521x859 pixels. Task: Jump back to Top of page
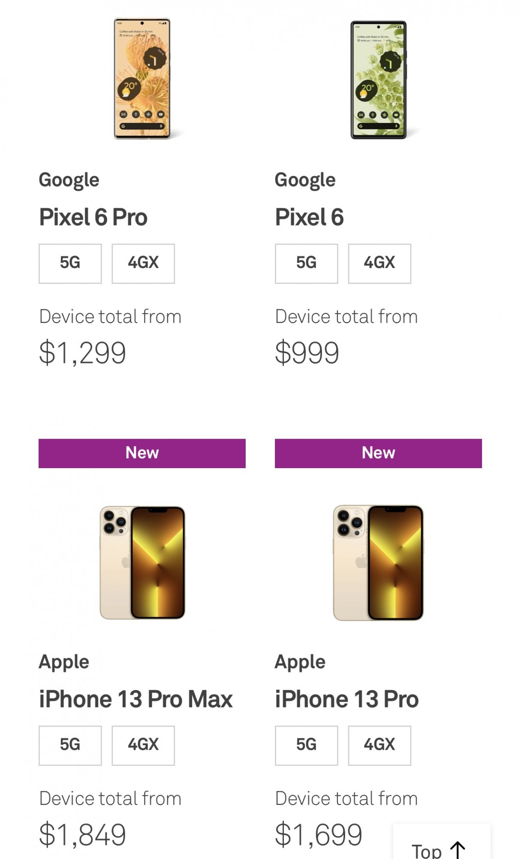point(427,850)
